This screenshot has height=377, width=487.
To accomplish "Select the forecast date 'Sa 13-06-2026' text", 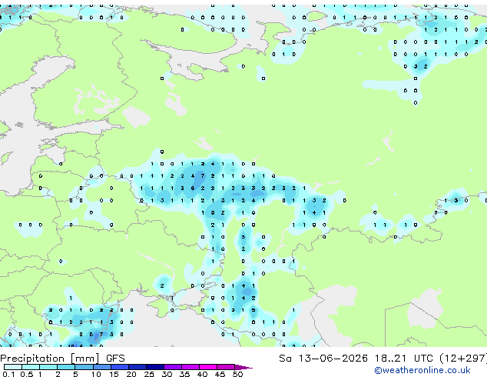I will click(323, 359).
